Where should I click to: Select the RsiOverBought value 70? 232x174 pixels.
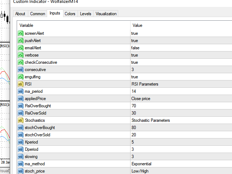(x=134, y=106)
